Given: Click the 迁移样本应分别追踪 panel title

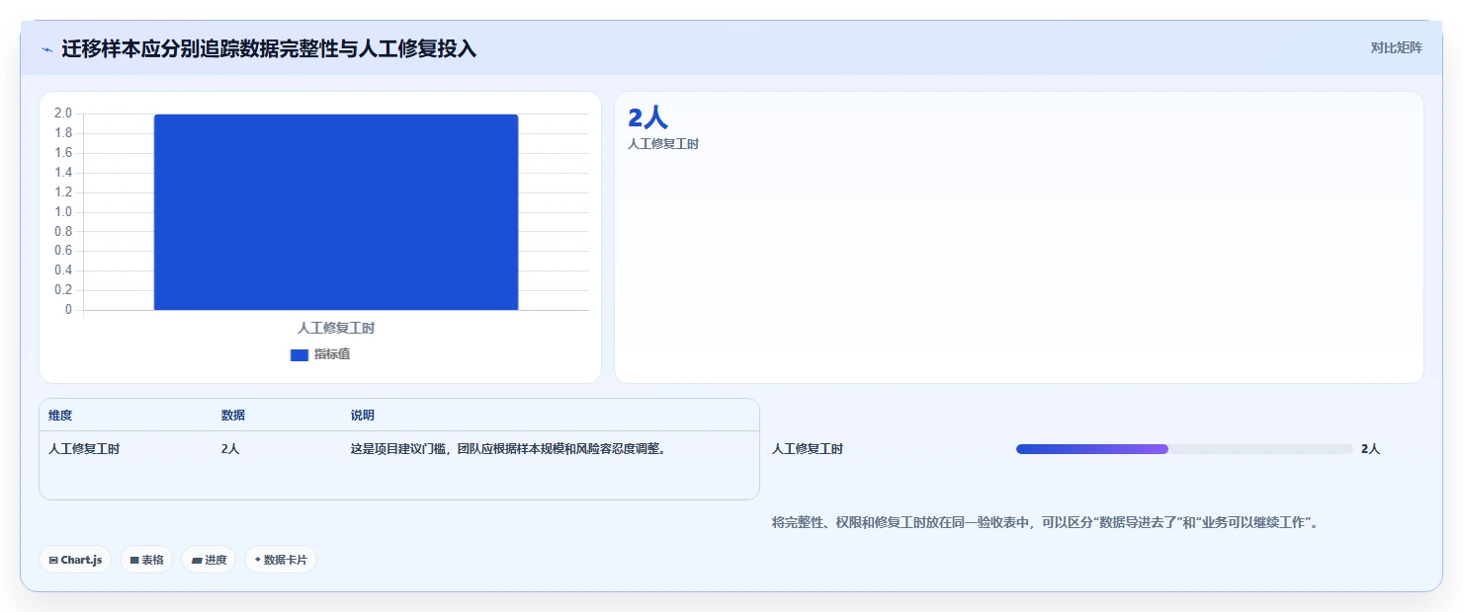Looking at the screenshot, I should point(269,49).
